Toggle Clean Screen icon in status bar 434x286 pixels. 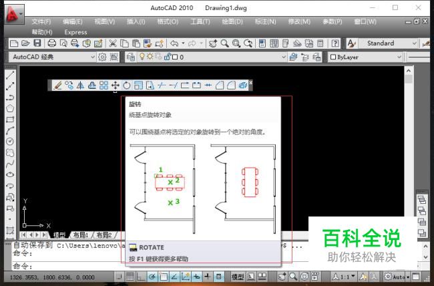pos(416,276)
